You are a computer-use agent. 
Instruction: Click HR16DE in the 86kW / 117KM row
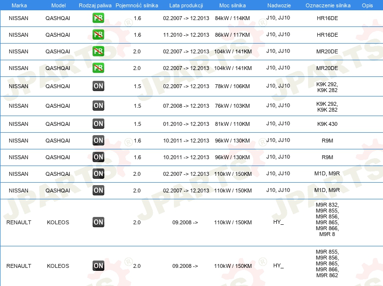tap(327, 35)
